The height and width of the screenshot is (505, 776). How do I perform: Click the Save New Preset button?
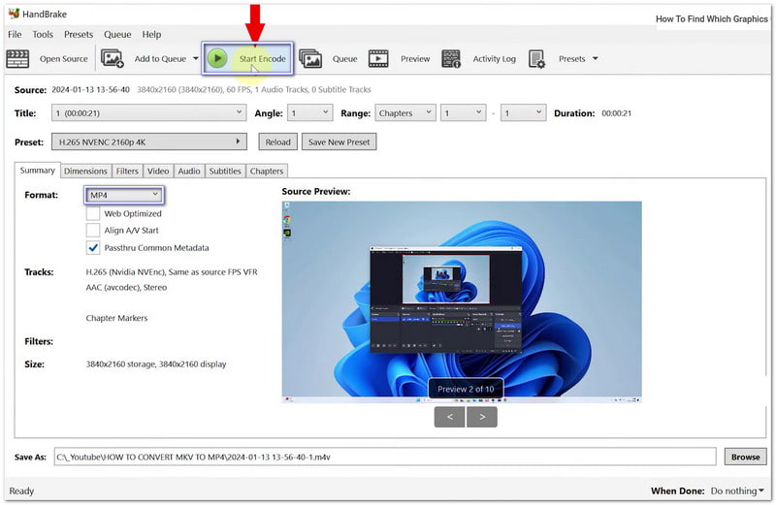click(x=339, y=142)
